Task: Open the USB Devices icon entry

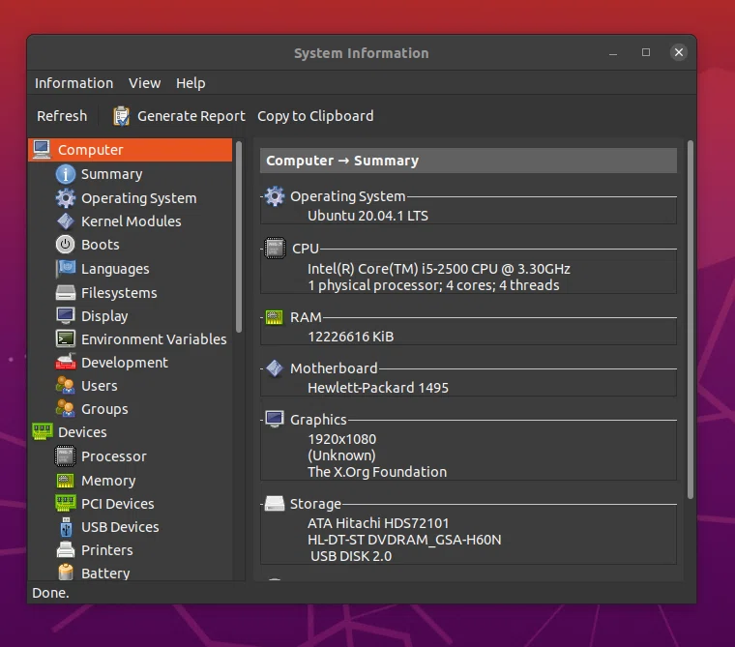Action: click(x=66, y=527)
